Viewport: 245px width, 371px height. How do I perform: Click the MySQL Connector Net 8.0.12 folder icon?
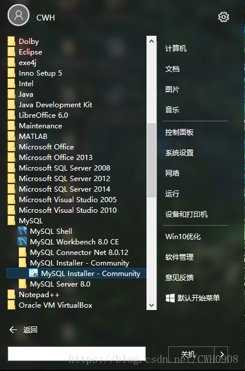click(x=22, y=252)
